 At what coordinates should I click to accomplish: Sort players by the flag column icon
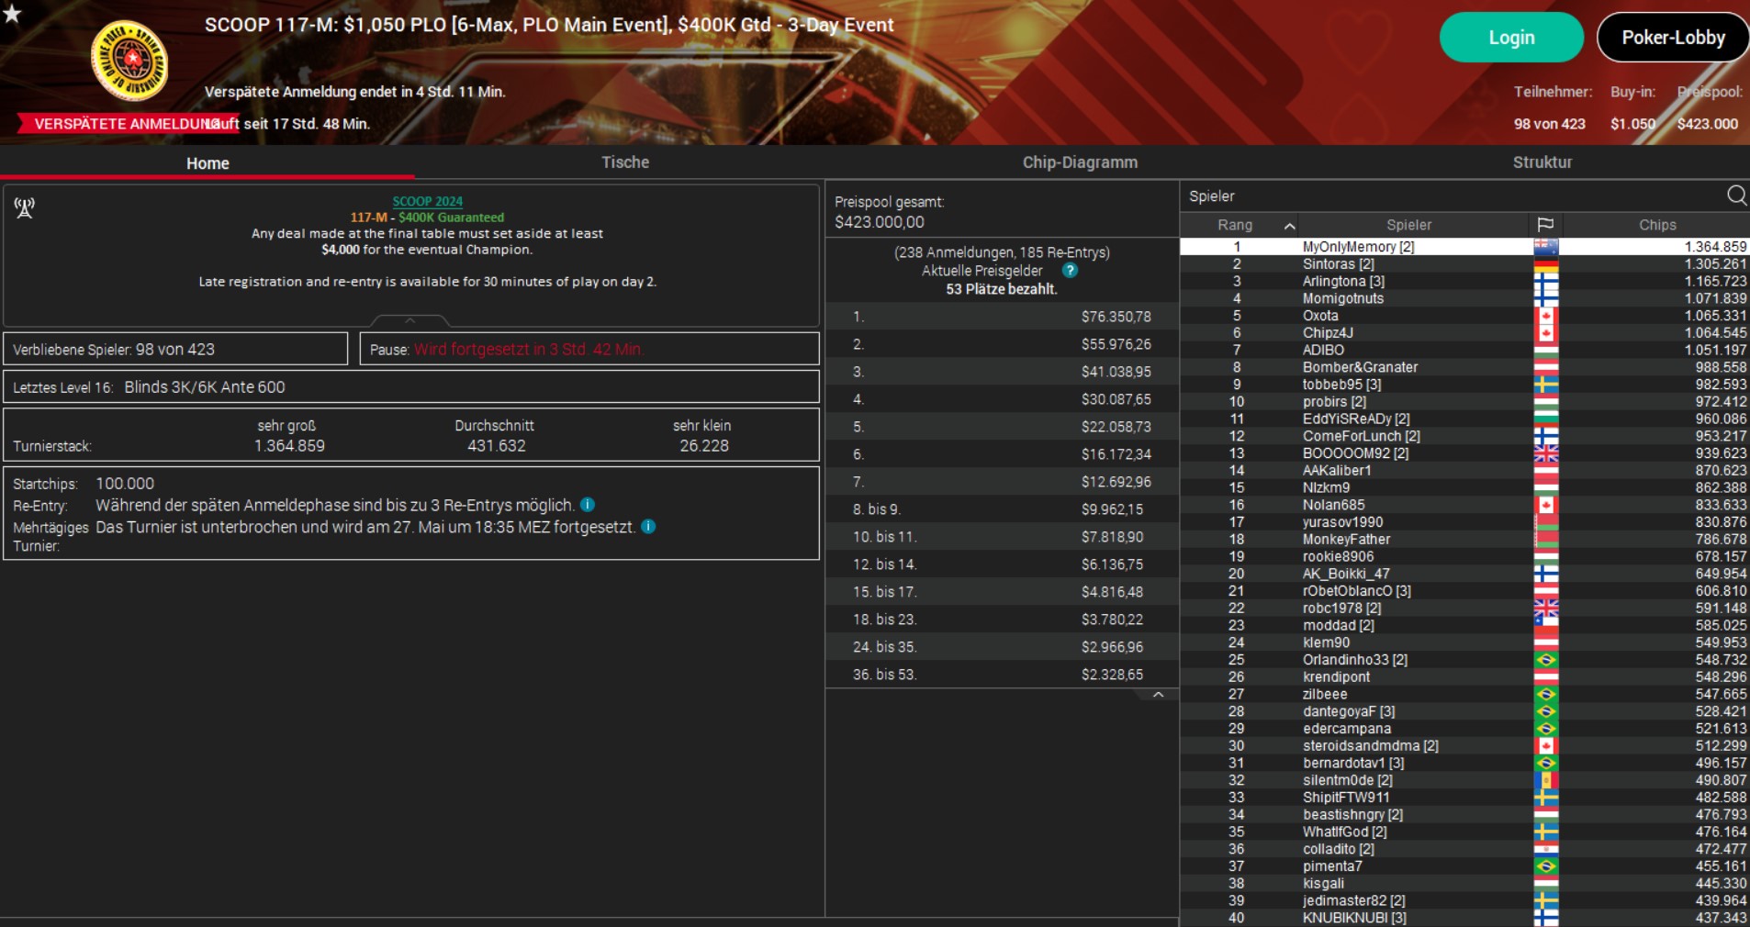pos(1545,225)
